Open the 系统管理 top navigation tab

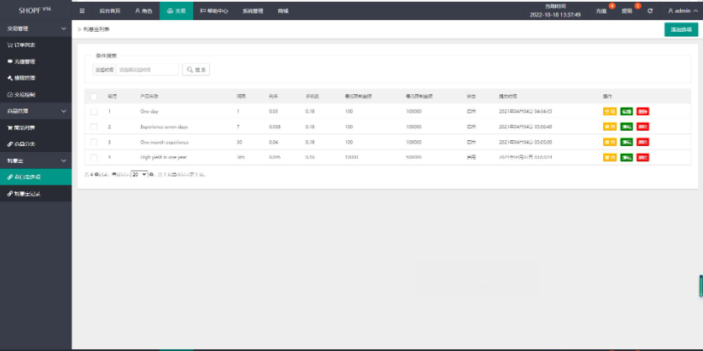(253, 11)
